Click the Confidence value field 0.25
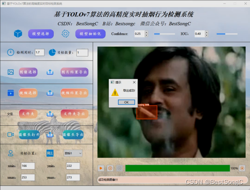Screen dimensions: 250x190 [x=140, y=34]
